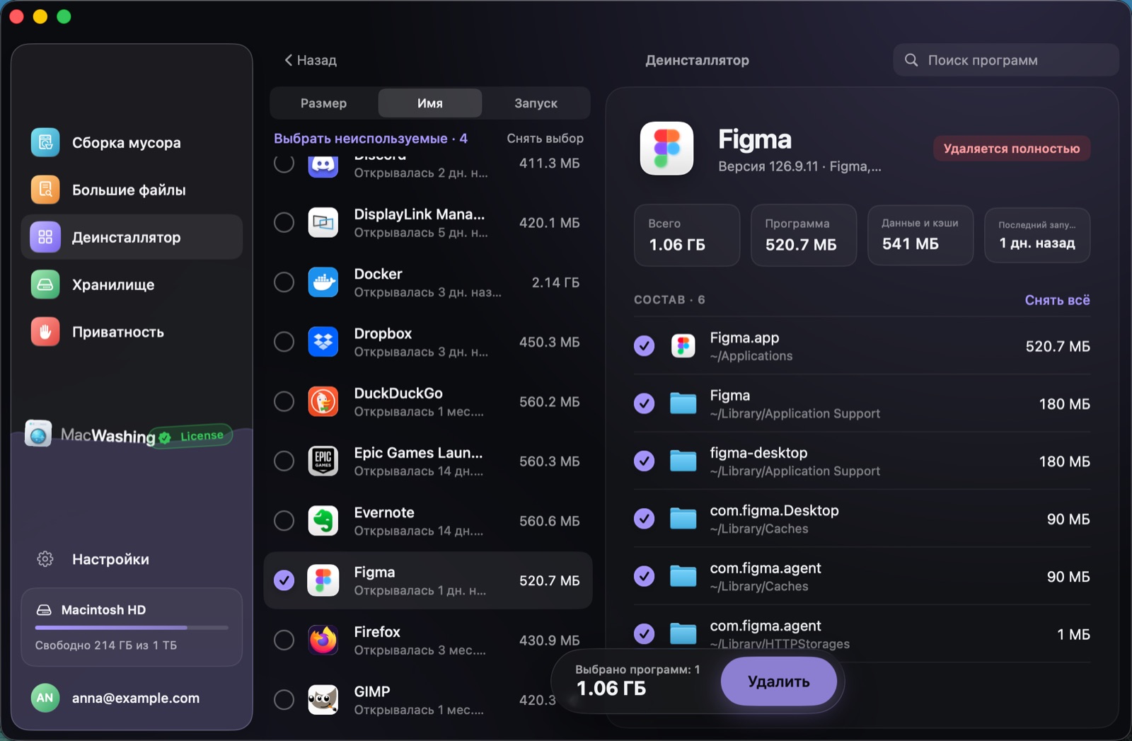Uncheck Figma in the program list
Viewport: 1132px width, 741px height.
pos(284,580)
